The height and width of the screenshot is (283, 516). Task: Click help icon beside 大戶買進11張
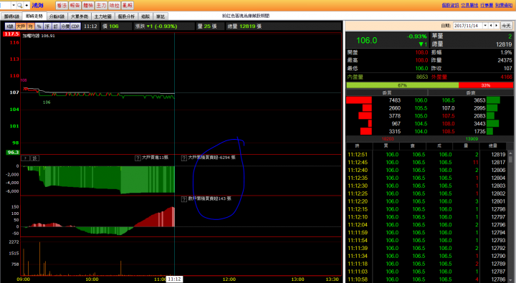click(x=138, y=158)
